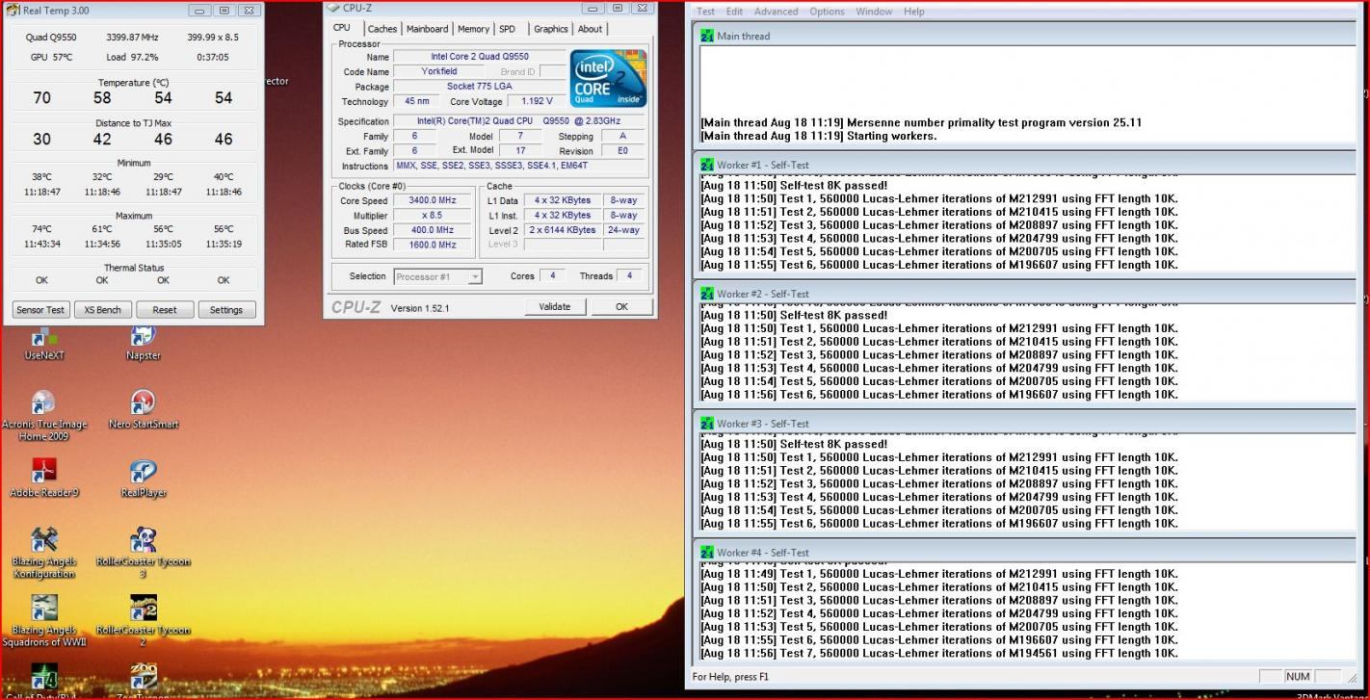Open the Graphics tab in CPU-Z
The image size is (1370, 700).
(x=551, y=29)
